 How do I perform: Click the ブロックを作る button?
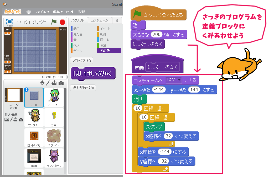click(82, 60)
